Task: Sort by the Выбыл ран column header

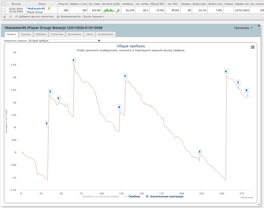Action: pos(200,4)
